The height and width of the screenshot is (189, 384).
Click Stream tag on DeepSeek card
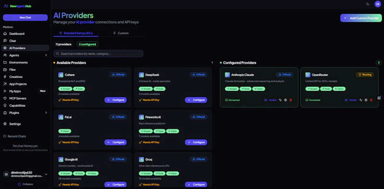(x=146, y=89)
